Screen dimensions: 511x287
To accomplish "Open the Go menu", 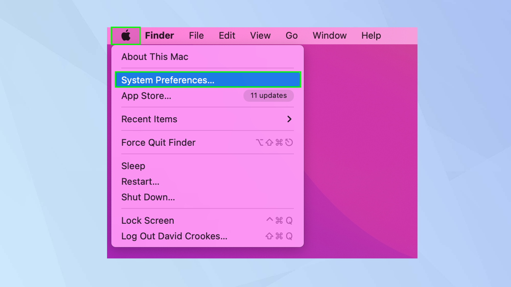I will (291, 35).
